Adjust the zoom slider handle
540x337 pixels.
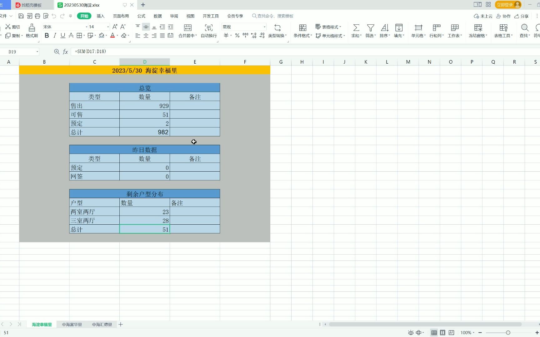(508, 333)
